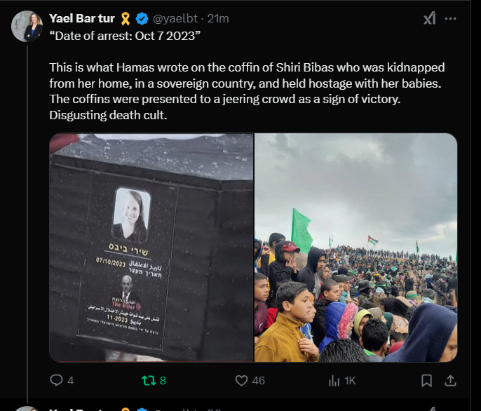
Task: Click the share upload icon
Action: [x=450, y=380]
